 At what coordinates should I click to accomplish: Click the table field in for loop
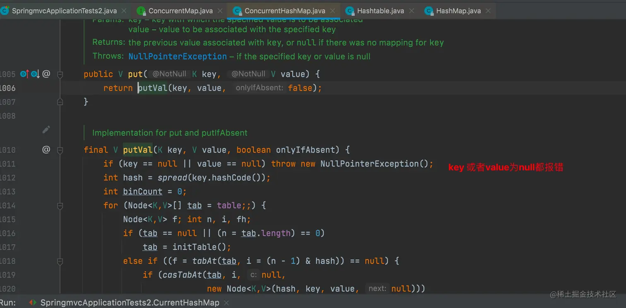click(x=229, y=205)
